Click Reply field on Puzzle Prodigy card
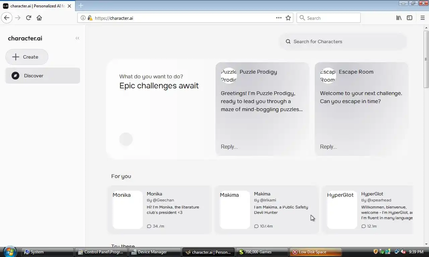429x257 pixels. coord(229,147)
